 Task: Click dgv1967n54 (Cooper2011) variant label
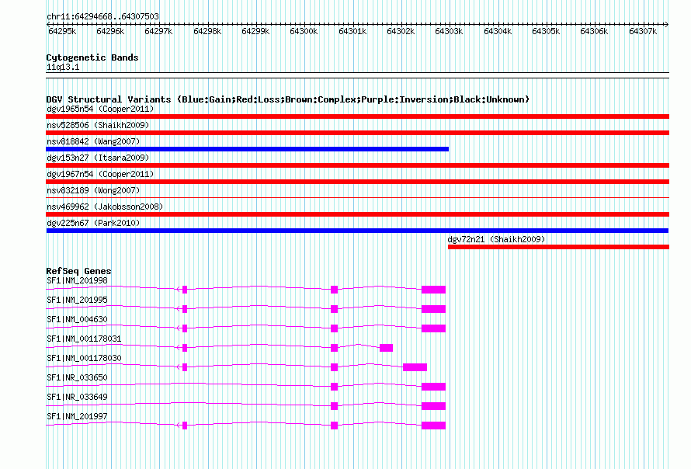(100, 174)
